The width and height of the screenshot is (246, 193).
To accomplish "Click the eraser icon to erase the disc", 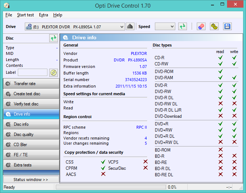I will 201,27.
